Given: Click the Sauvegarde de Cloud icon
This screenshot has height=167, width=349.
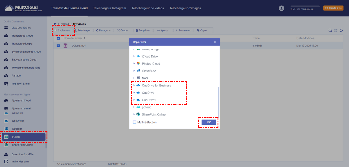Looking at the screenshot, I should (x=6, y=60).
